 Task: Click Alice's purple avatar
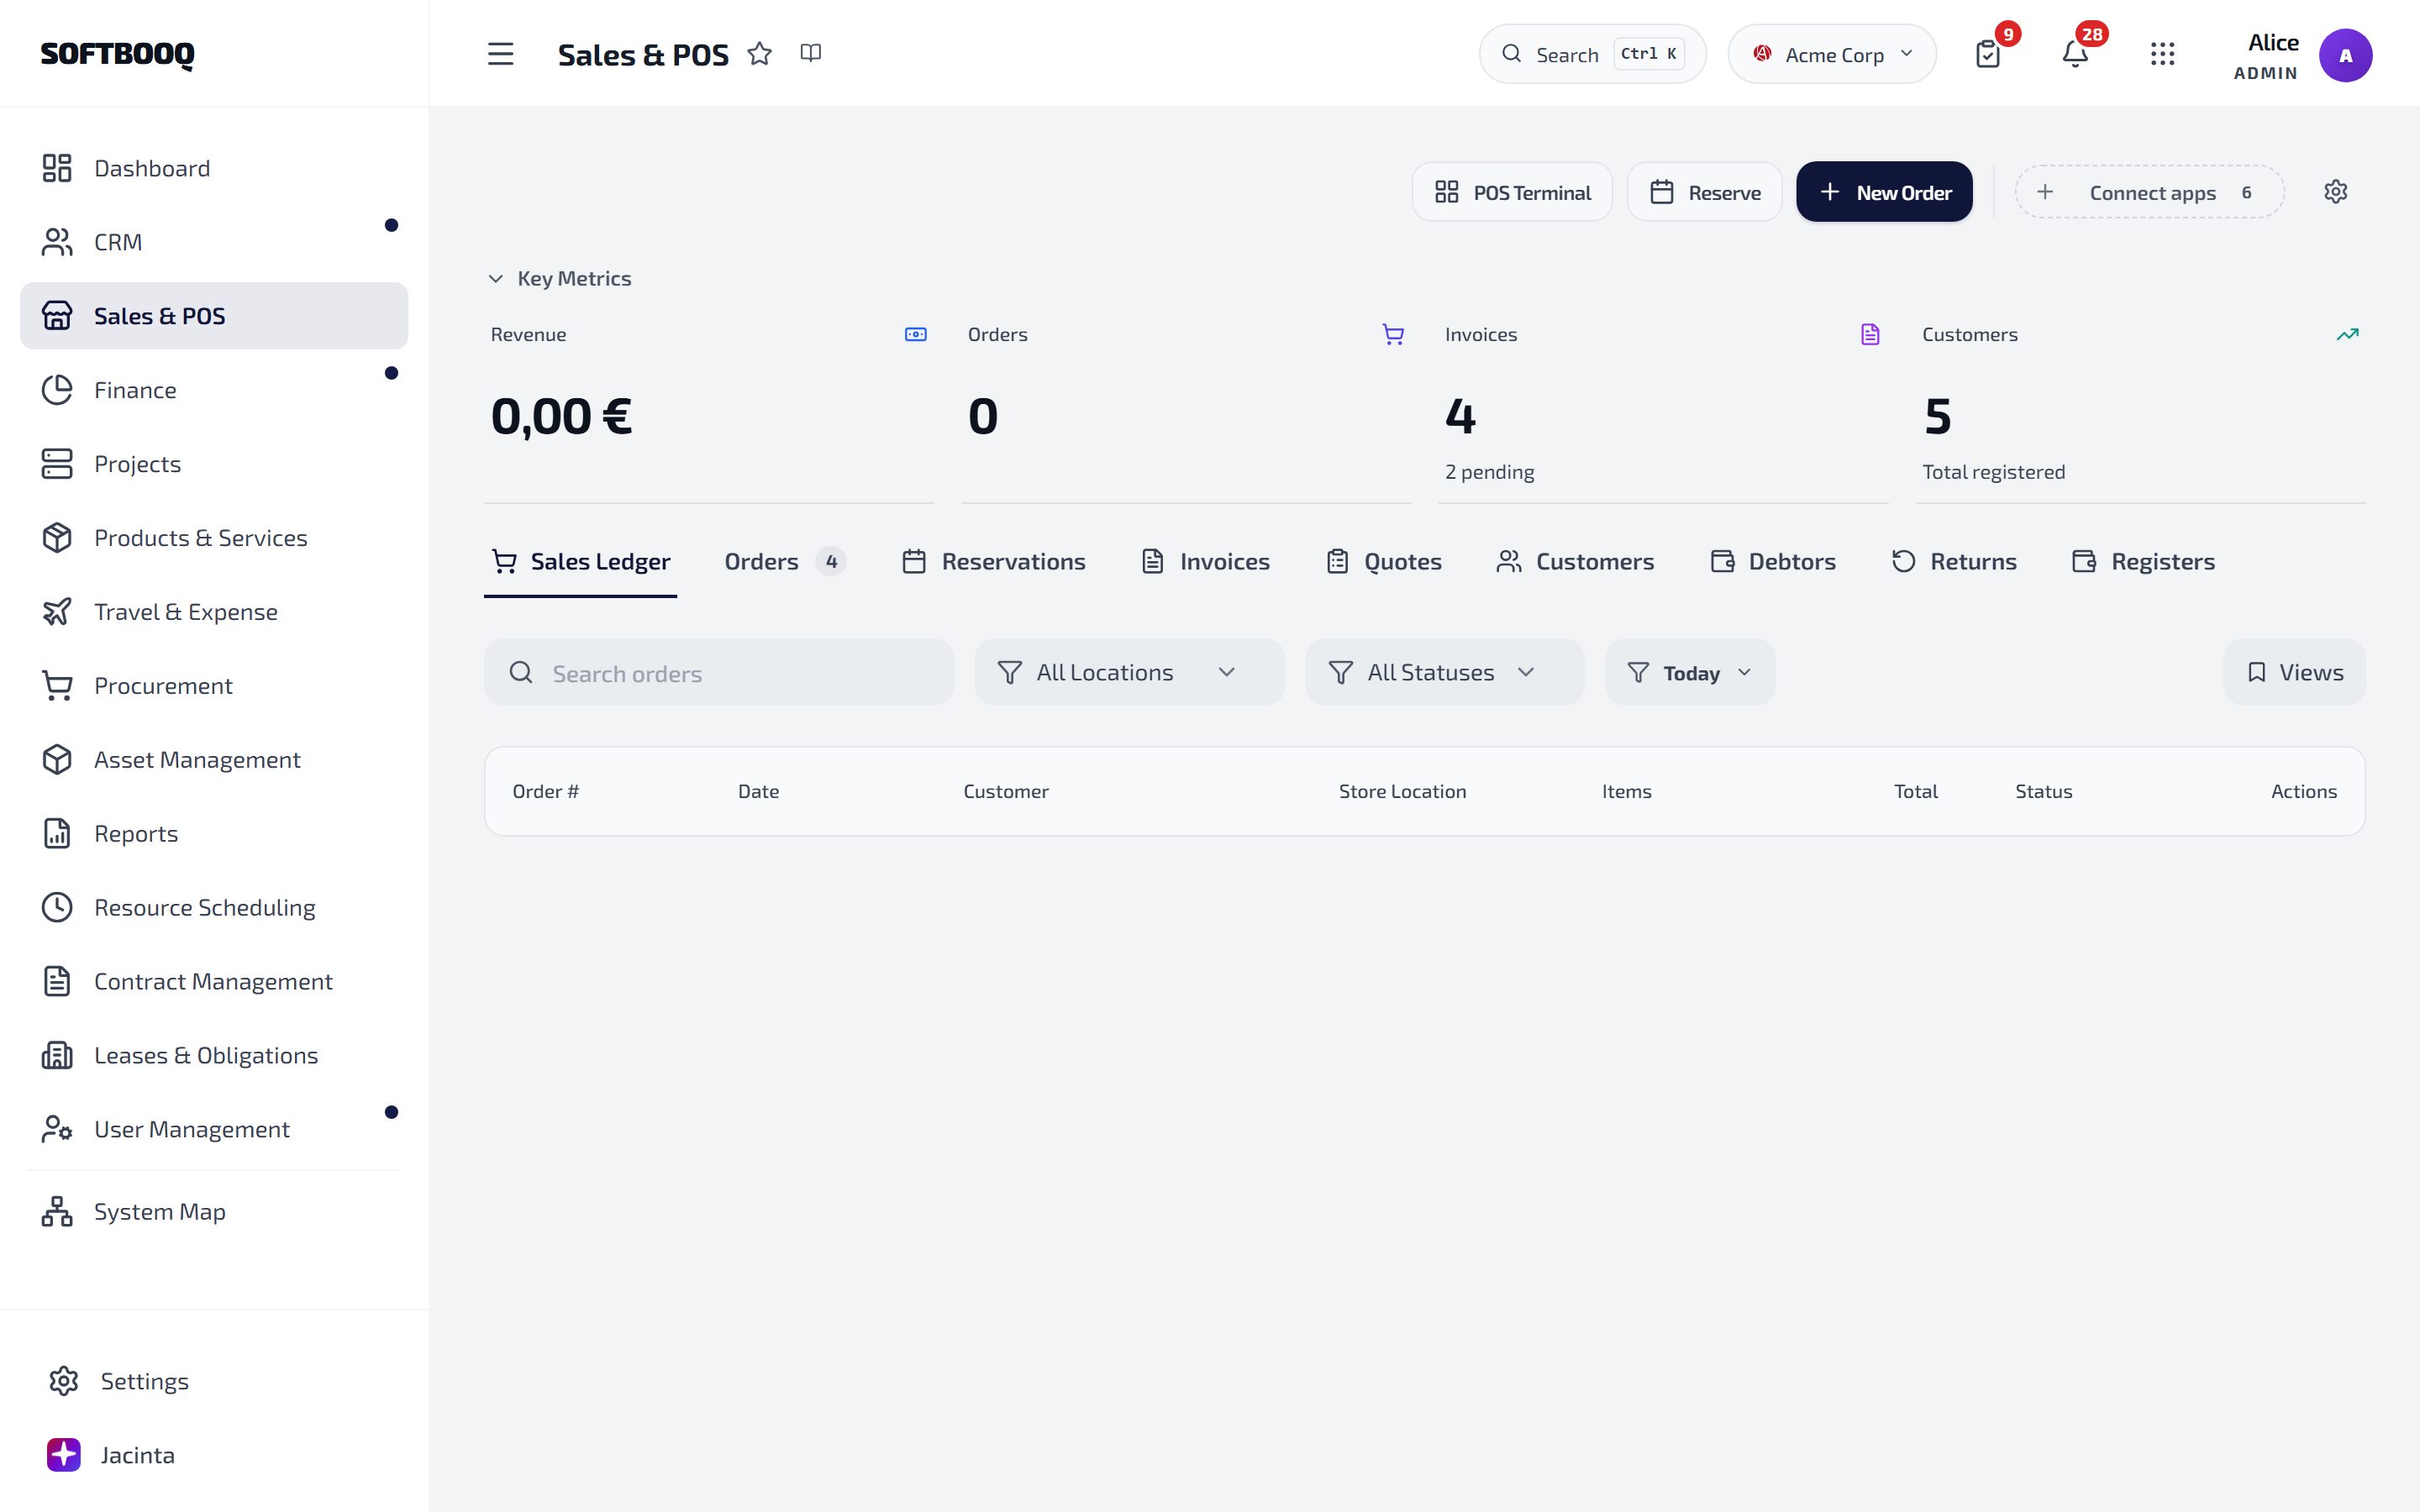tap(2345, 55)
